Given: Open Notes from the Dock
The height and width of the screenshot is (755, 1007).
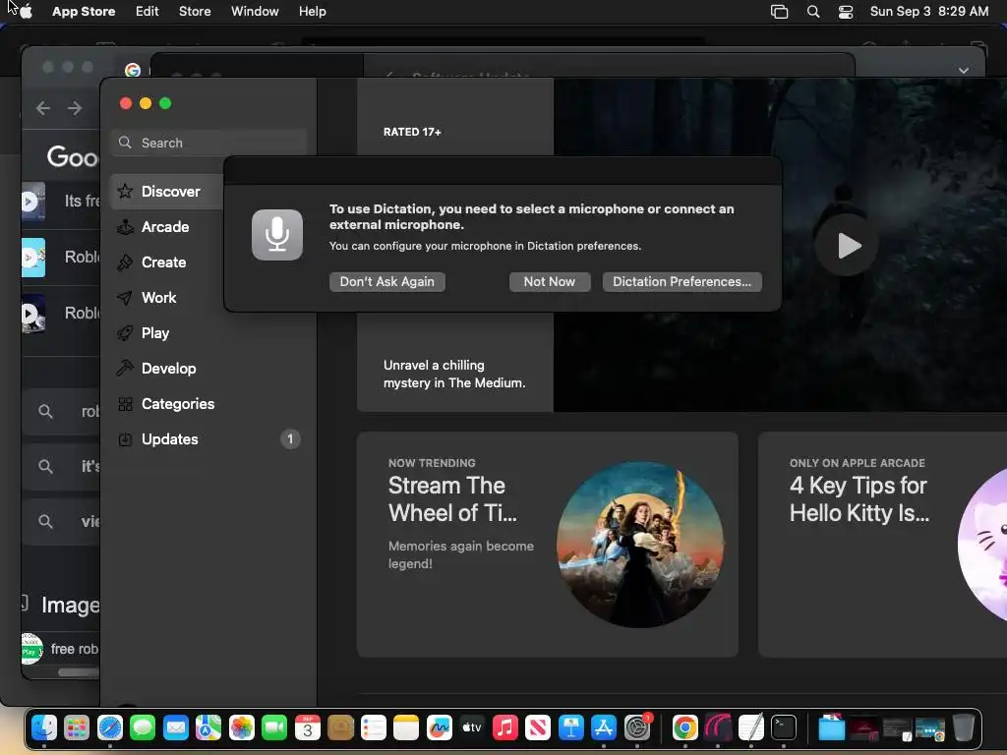Looking at the screenshot, I should (x=406, y=728).
